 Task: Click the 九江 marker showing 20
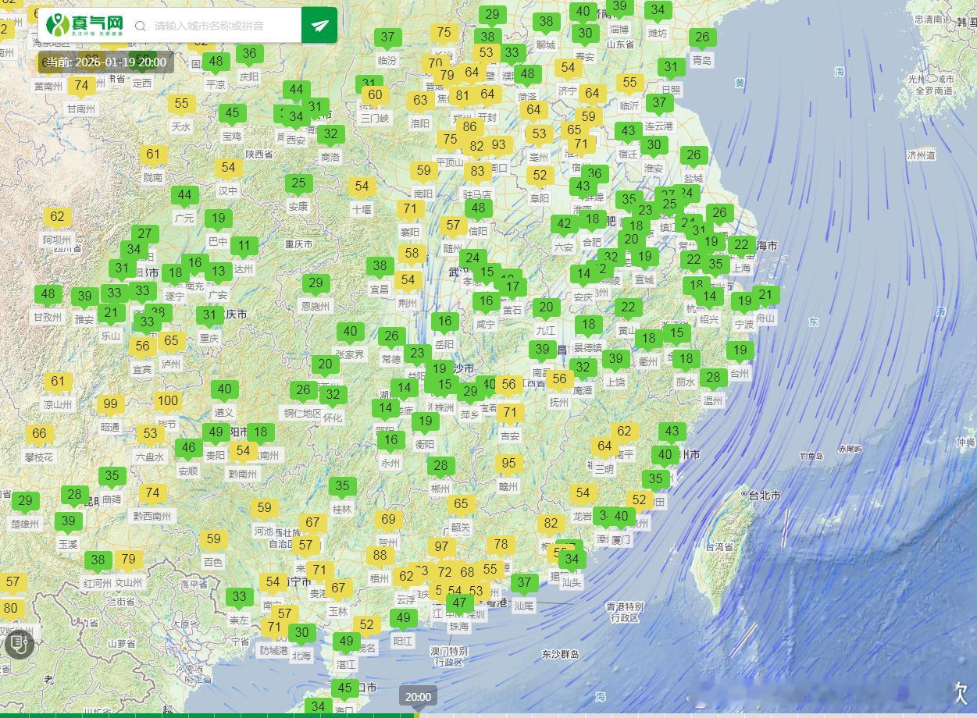click(x=546, y=309)
